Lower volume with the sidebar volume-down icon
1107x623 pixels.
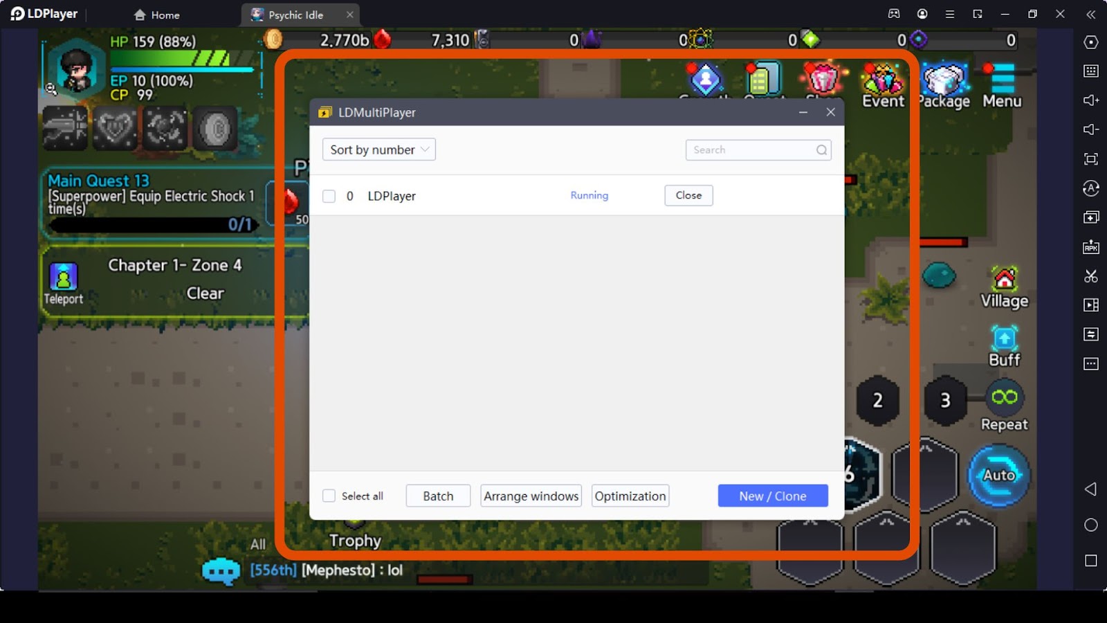click(x=1091, y=129)
